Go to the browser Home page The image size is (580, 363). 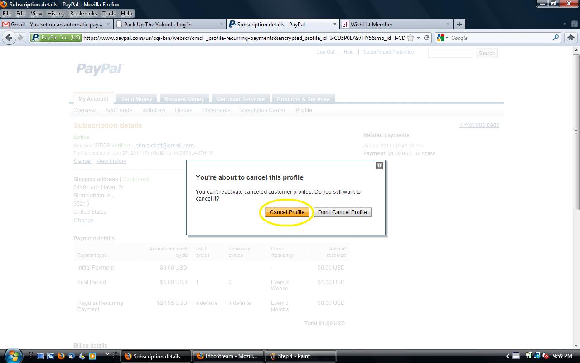(570, 38)
